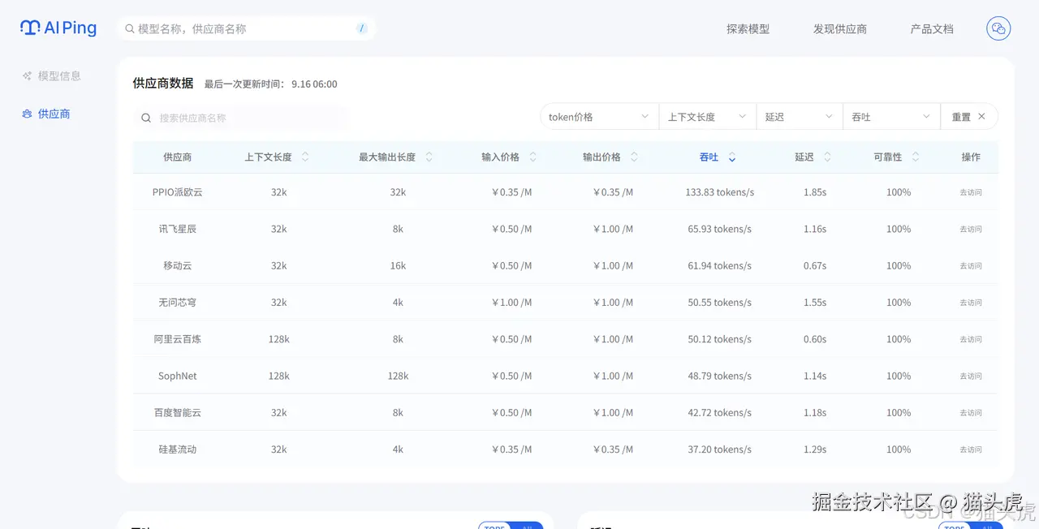Open the WeChat contact icon top right
Screen dimensions: 1039x529
pos(998,28)
